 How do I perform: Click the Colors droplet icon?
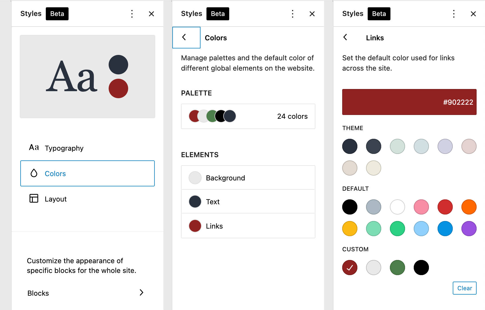(x=34, y=173)
